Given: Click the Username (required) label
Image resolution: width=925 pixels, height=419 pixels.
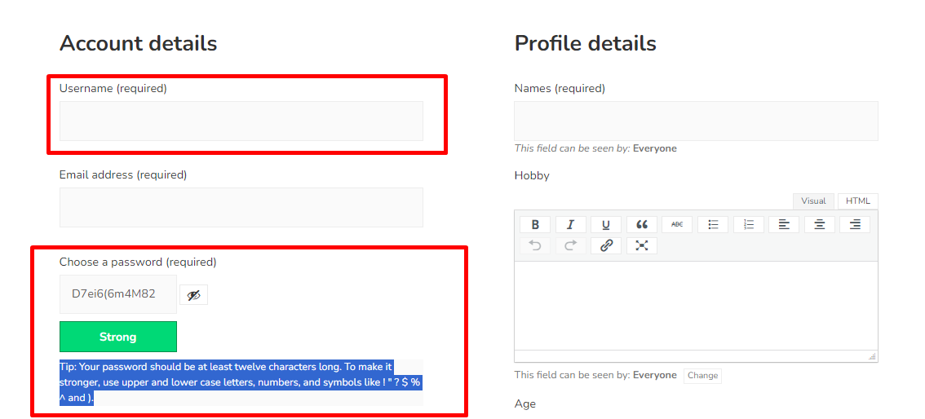Looking at the screenshot, I should 113,89.
